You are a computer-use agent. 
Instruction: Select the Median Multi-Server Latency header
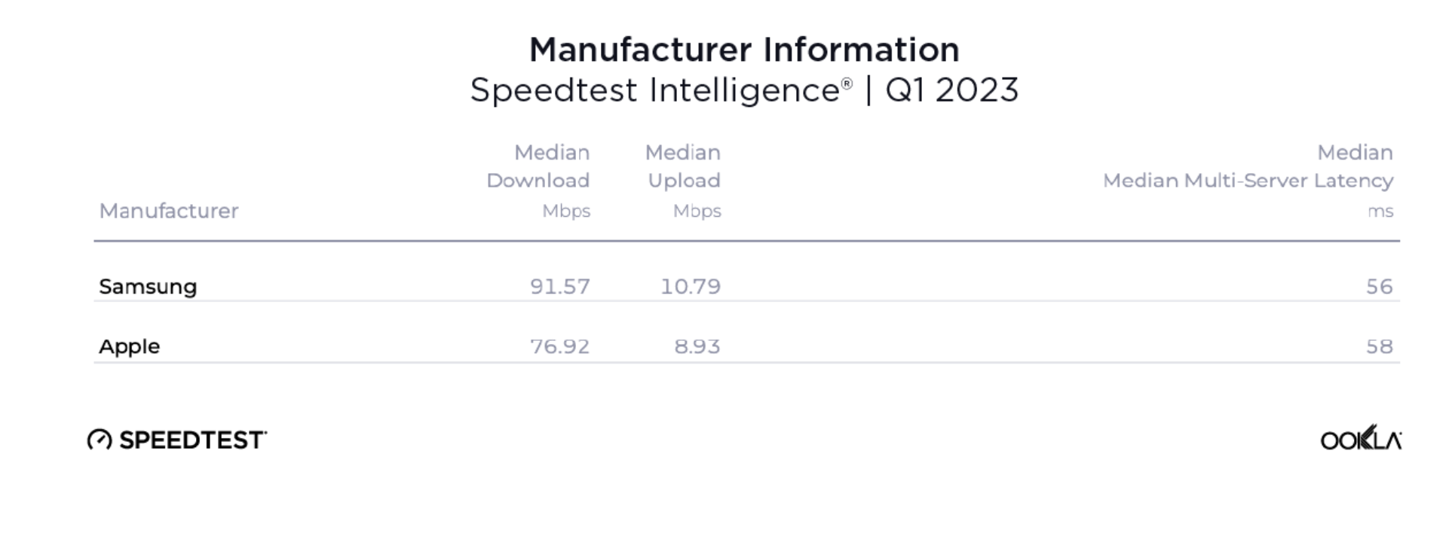(x=1248, y=181)
